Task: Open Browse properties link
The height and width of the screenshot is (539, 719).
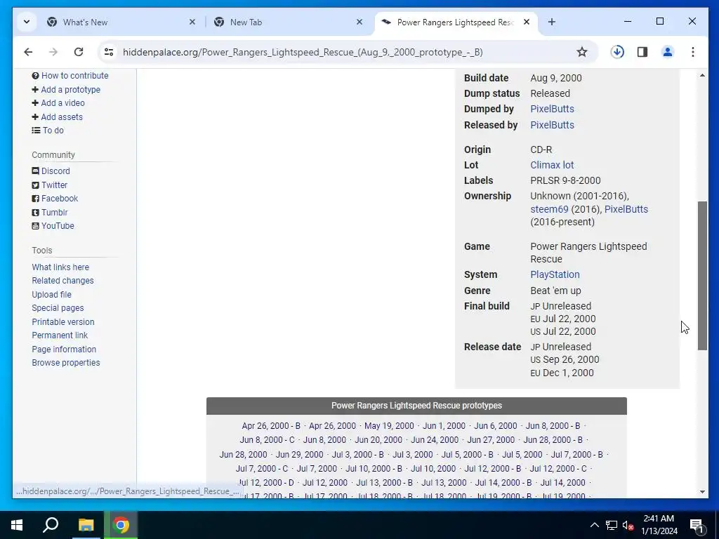Action: point(66,363)
